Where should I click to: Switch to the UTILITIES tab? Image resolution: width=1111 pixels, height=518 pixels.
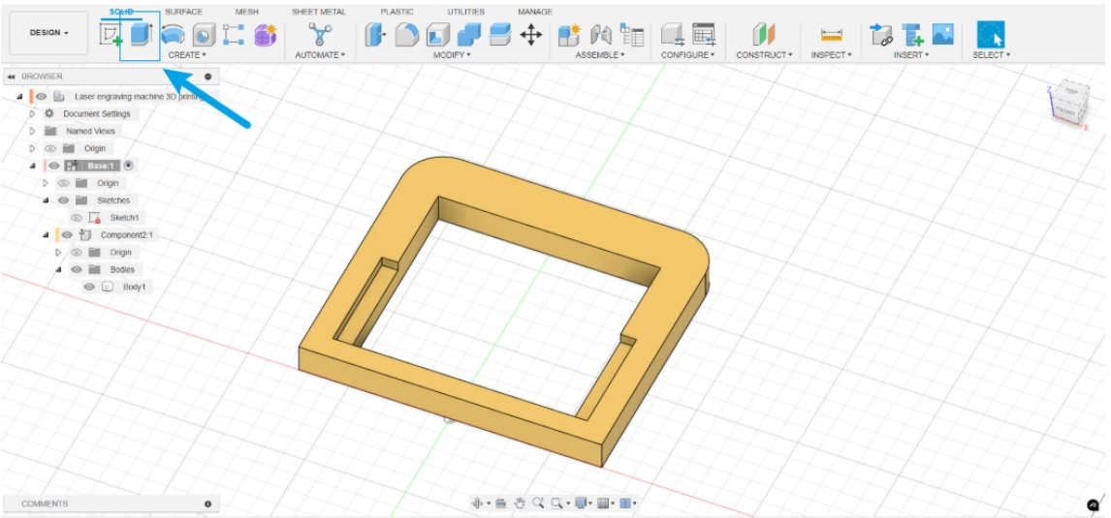tap(466, 12)
